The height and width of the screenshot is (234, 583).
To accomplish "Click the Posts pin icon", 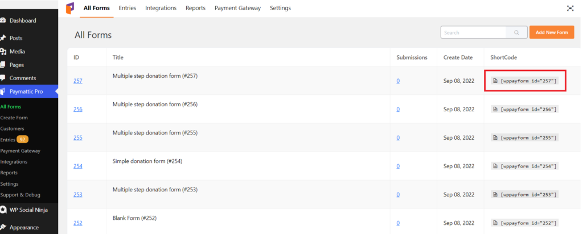I will (x=3, y=38).
